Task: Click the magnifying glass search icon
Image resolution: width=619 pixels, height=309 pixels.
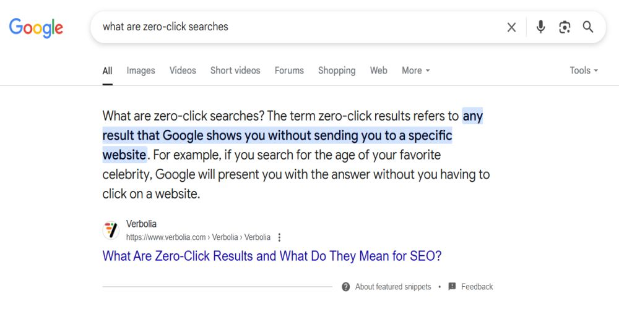Action: [588, 27]
